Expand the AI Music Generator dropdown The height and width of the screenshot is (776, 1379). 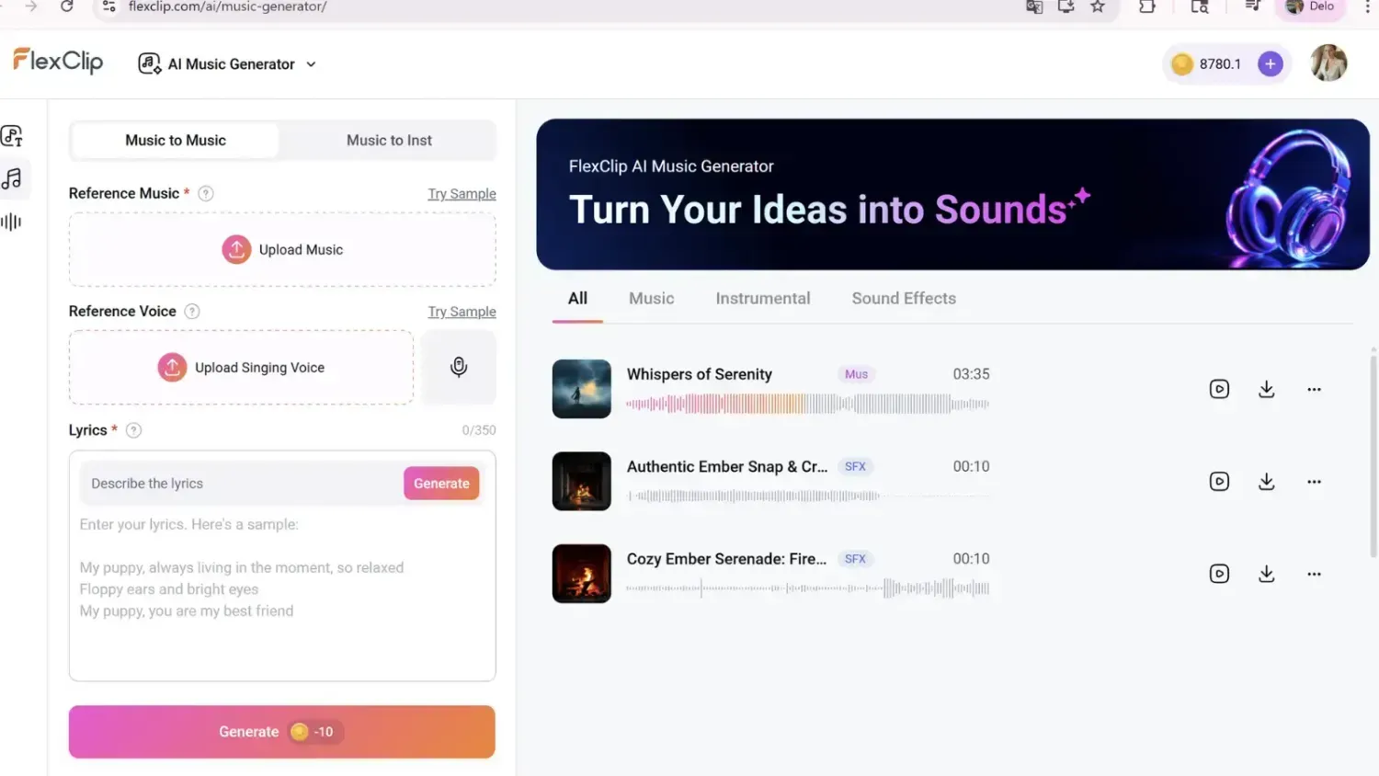click(x=311, y=64)
